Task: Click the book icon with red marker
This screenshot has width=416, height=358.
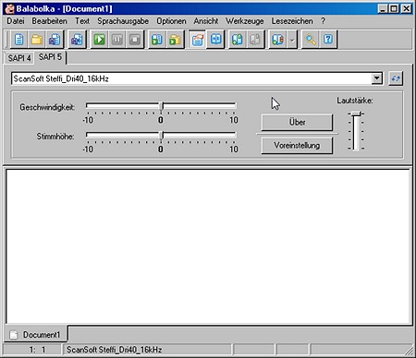Action: (x=277, y=40)
